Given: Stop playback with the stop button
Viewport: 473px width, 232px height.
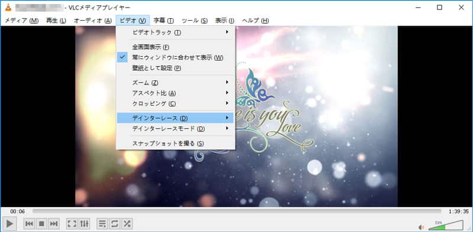Looking at the screenshot, I should (x=41, y=224).
